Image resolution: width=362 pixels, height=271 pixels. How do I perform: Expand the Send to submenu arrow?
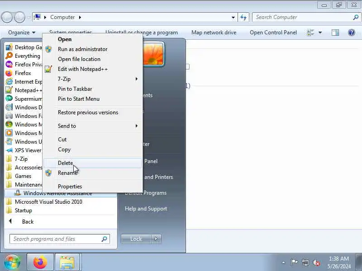[x=137, y=126]
